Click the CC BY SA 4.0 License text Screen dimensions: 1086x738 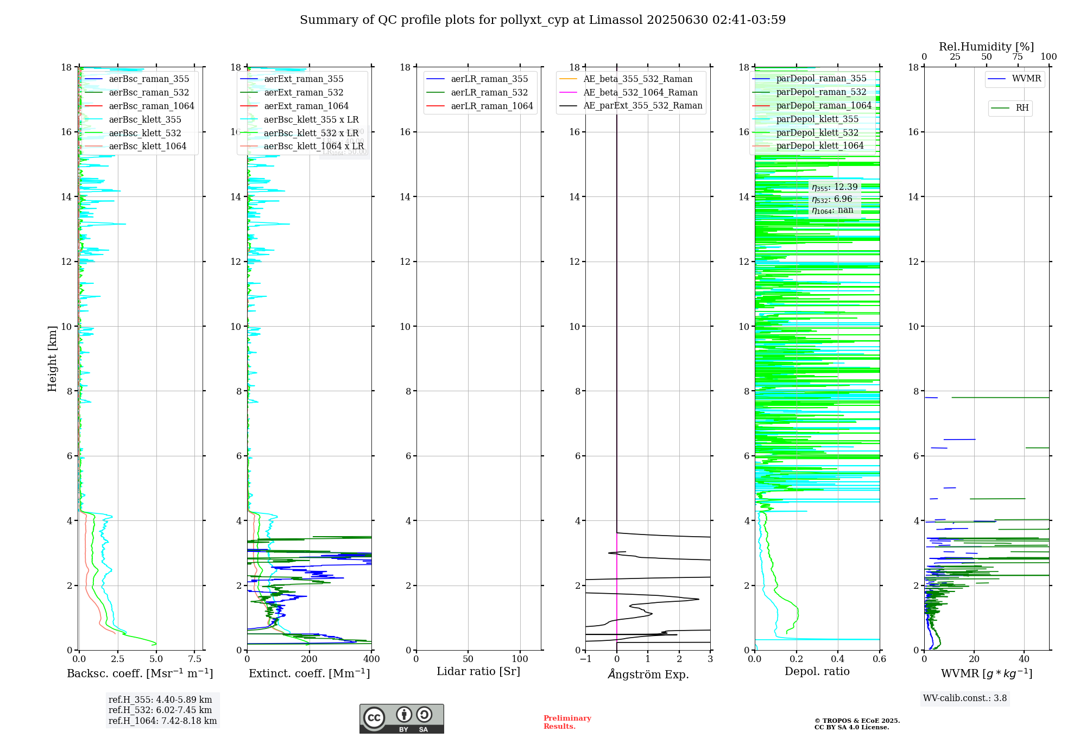coord(851,728)
